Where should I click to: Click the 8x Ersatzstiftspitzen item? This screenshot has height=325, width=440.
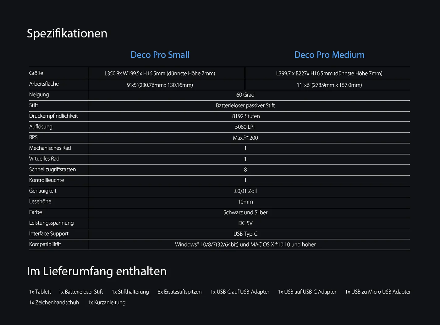tap(179, 292)
